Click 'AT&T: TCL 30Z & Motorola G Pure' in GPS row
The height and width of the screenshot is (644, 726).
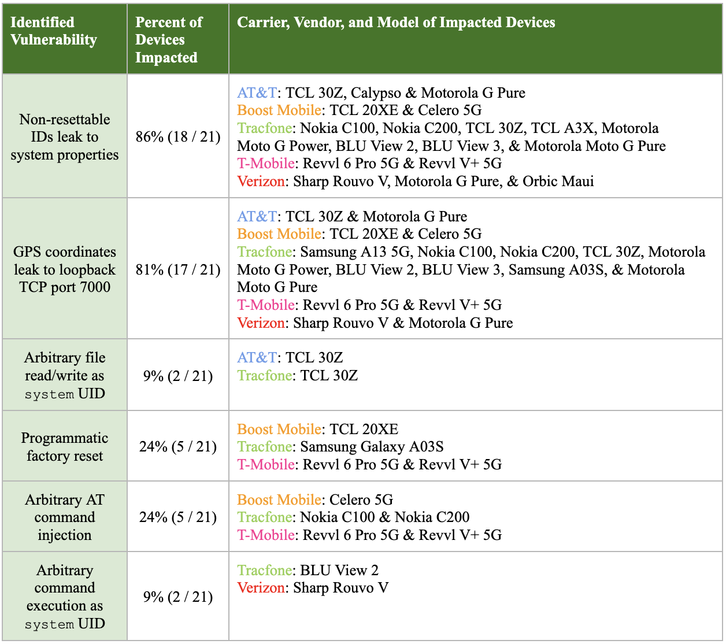352,216
